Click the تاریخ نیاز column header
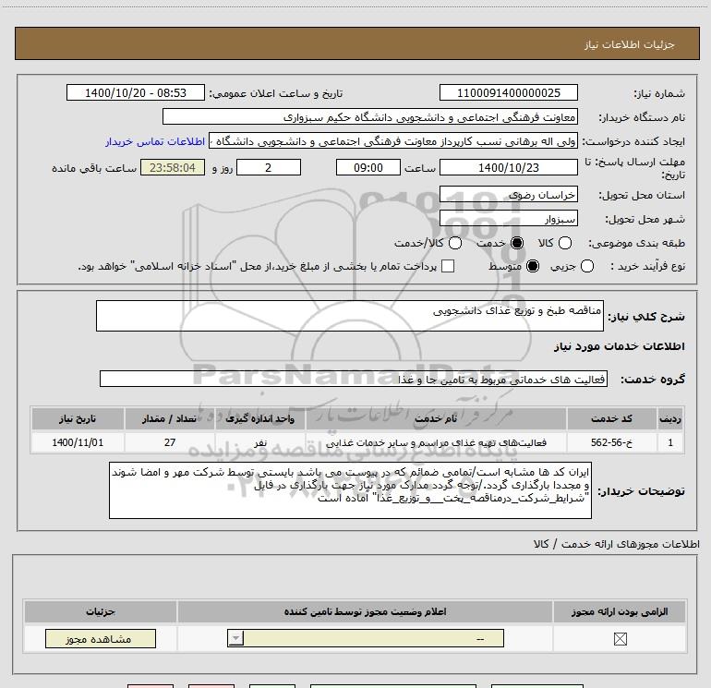The height and width of the screenshot is (688, 711). 78,418
